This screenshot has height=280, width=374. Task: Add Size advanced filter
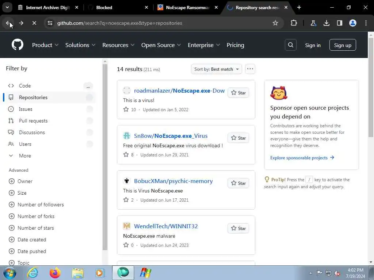[18, 193]
